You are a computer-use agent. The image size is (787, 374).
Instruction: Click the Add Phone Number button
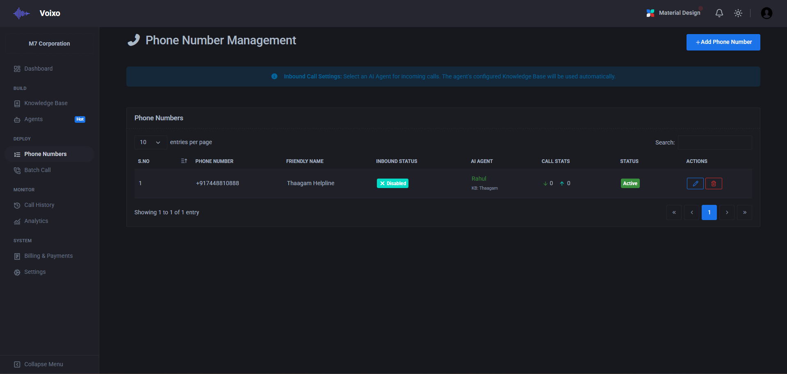pyautogui.click(x=723, y=42)
